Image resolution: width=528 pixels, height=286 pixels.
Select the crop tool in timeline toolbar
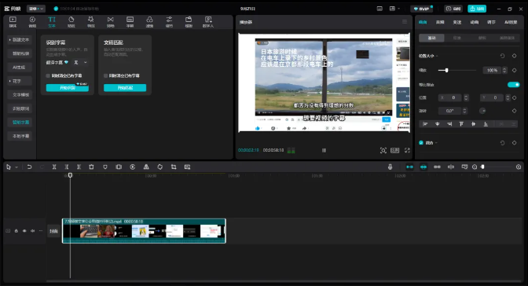point(174,167)
